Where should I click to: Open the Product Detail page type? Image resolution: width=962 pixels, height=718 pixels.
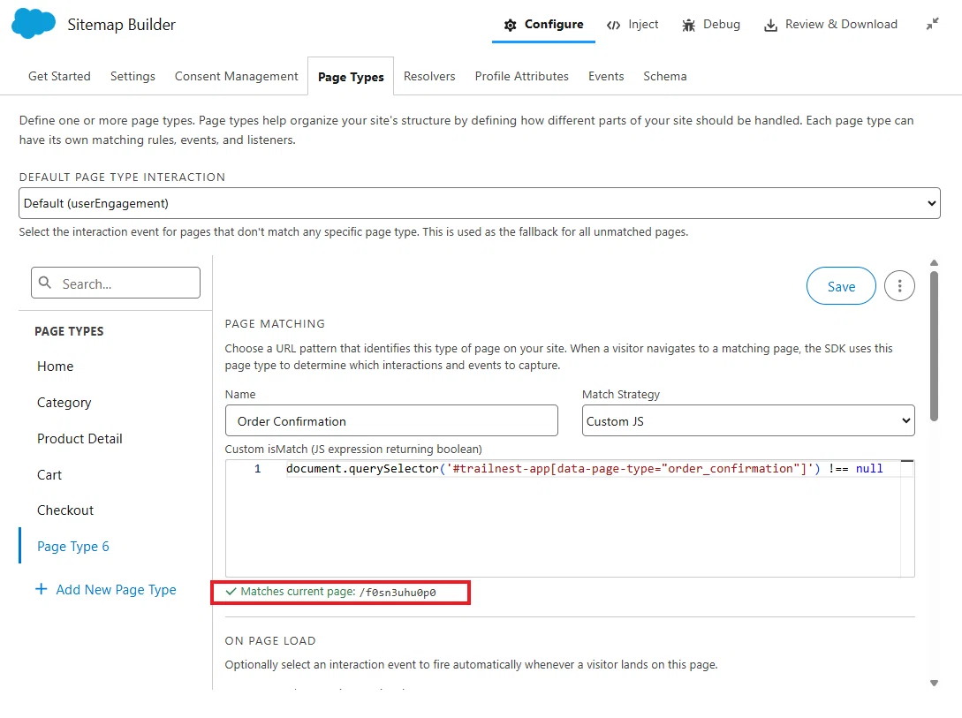tap(80, 438)
